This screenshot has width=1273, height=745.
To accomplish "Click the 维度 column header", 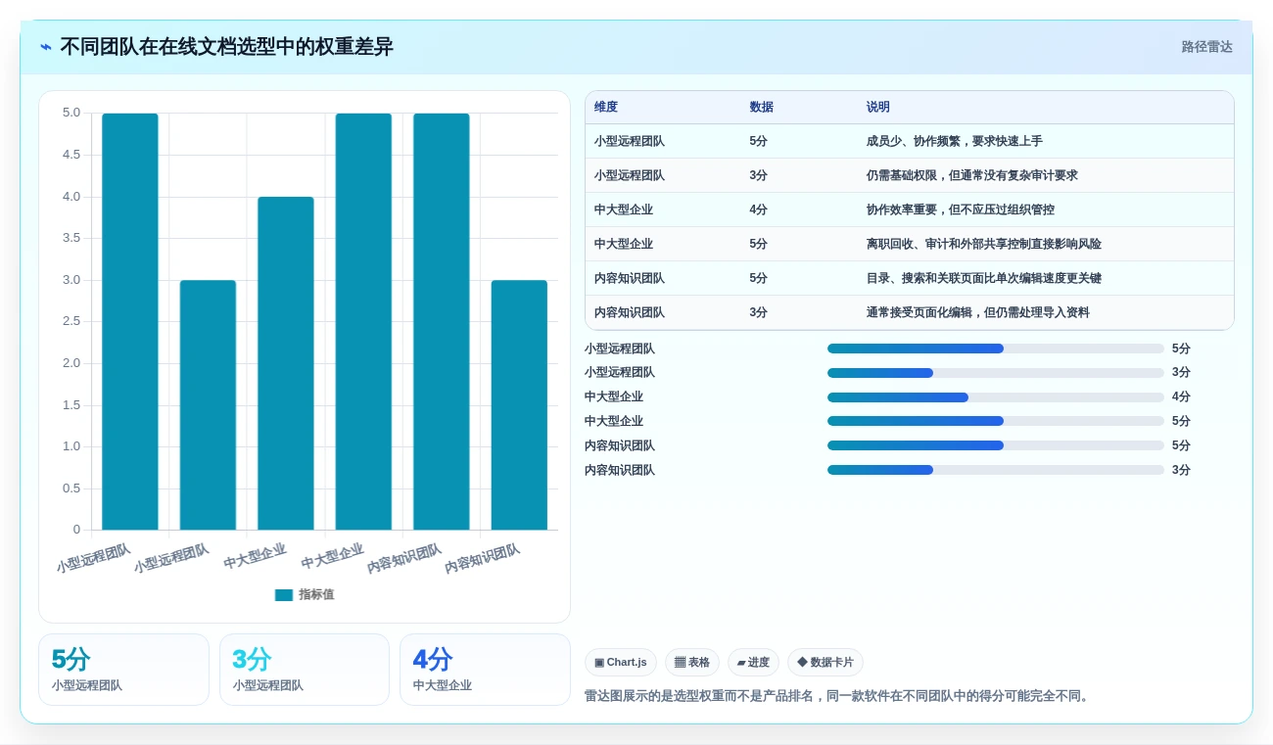I will click(x=606, y=108).
